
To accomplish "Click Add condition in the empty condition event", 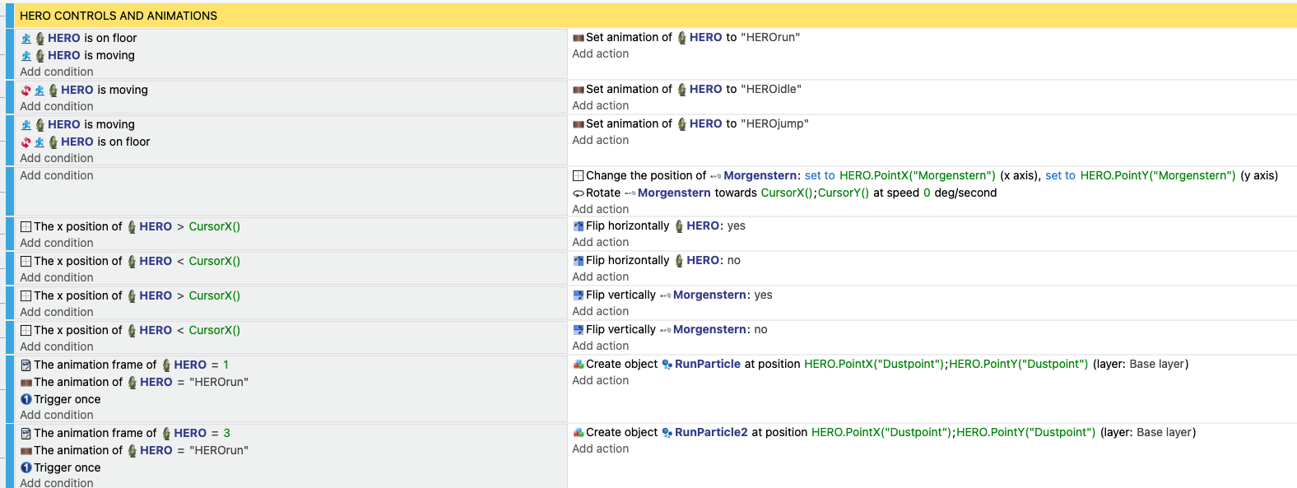I will pyautogui.click(x=57, y=175).
